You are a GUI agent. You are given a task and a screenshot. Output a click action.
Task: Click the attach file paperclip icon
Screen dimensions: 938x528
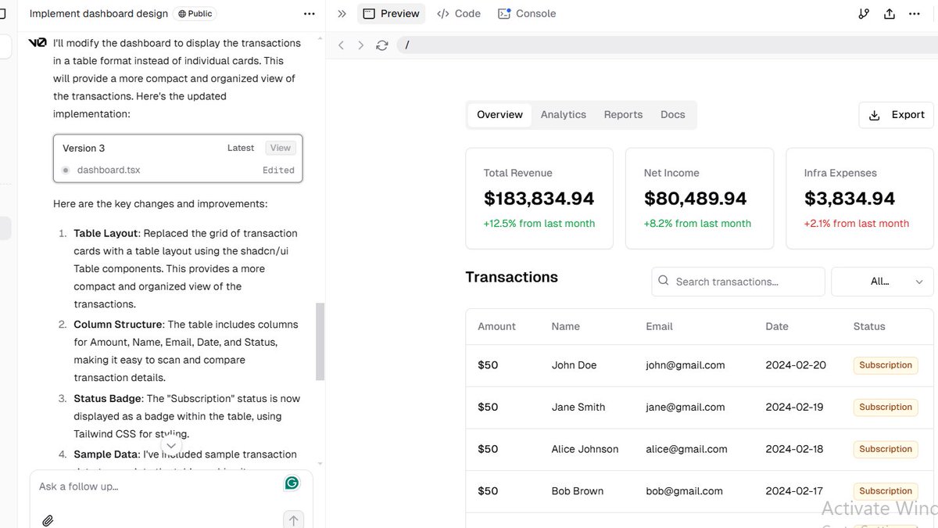click(48, 520)
